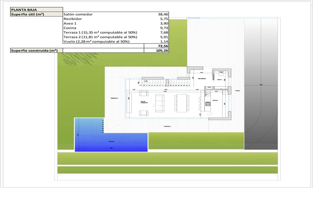Click the VUELO label beside the kitchen
Screen dimensions: 313x209
[237, 91]
